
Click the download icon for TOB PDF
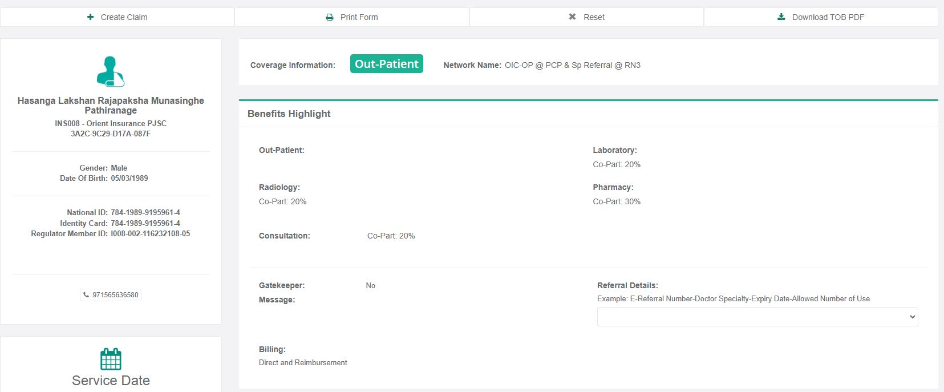point(781,17)
